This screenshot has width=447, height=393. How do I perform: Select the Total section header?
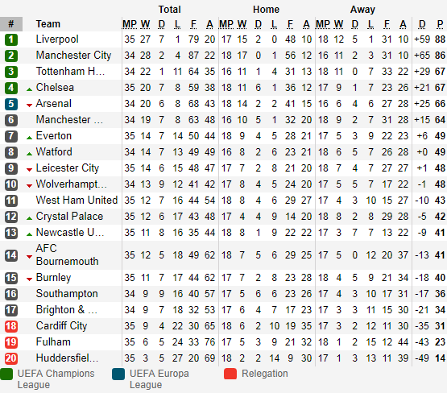tap(169, 10)
